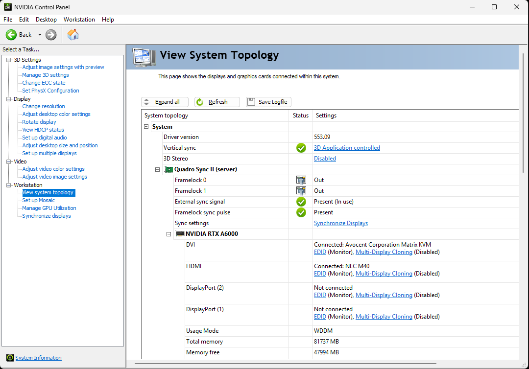Select View HDCP status task
The width and height of the screenshot is (529, 369).
click(x=43, y=129)
